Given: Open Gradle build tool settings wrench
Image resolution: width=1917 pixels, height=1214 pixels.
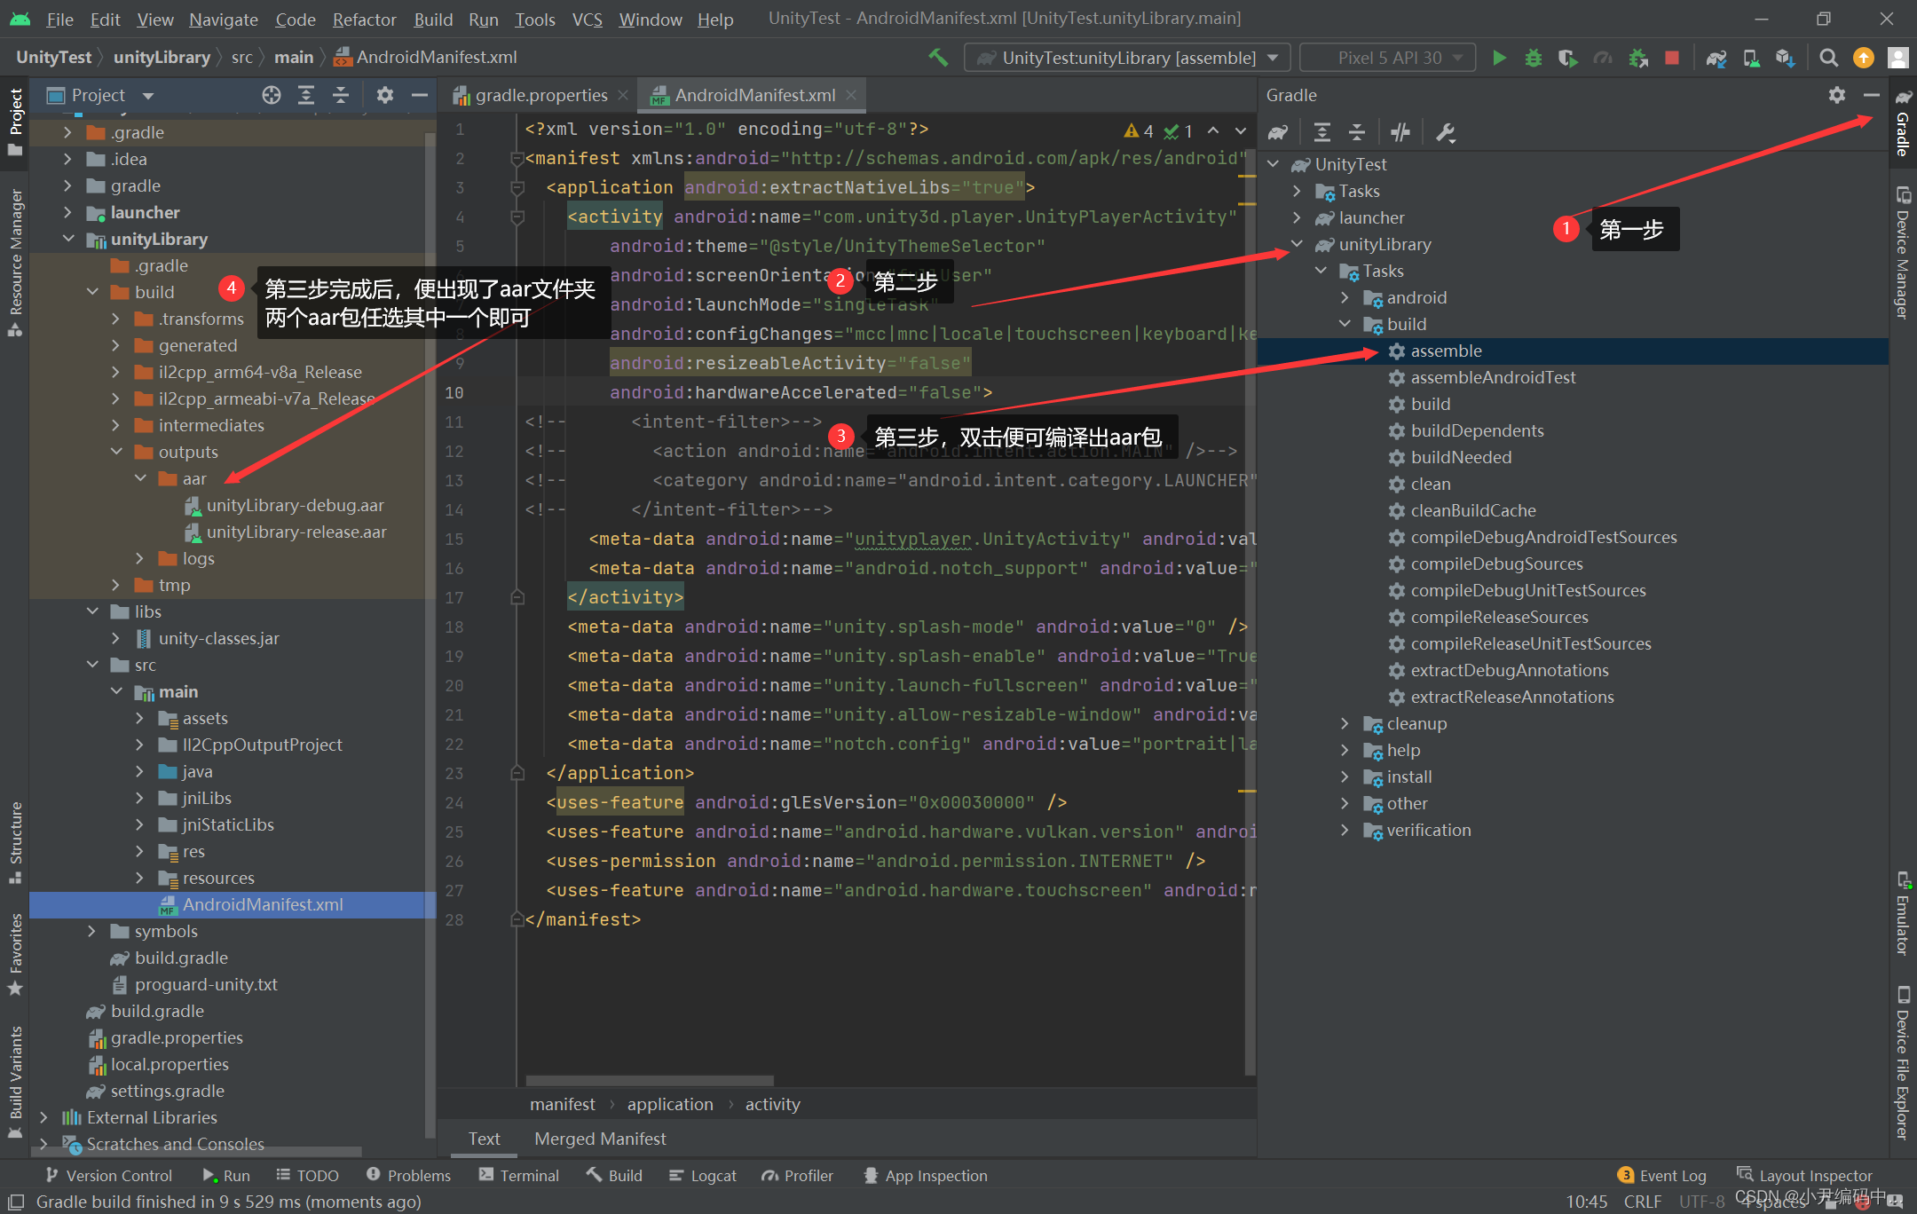Looking at the screenshot, I should (x=1445, y=132).
